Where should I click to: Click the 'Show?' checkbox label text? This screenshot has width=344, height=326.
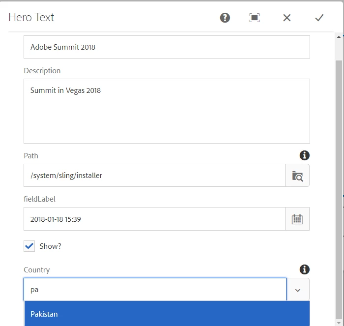51,246
